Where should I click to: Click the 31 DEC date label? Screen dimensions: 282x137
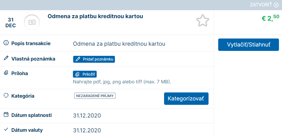point(11,23)
